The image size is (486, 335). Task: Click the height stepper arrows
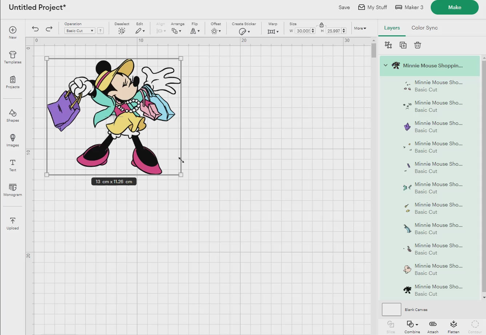tap(344, 31)
